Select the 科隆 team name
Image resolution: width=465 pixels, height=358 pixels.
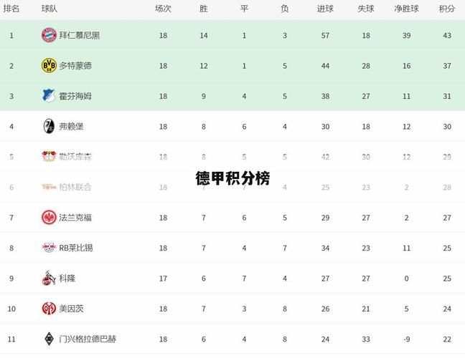pos(67,278)
